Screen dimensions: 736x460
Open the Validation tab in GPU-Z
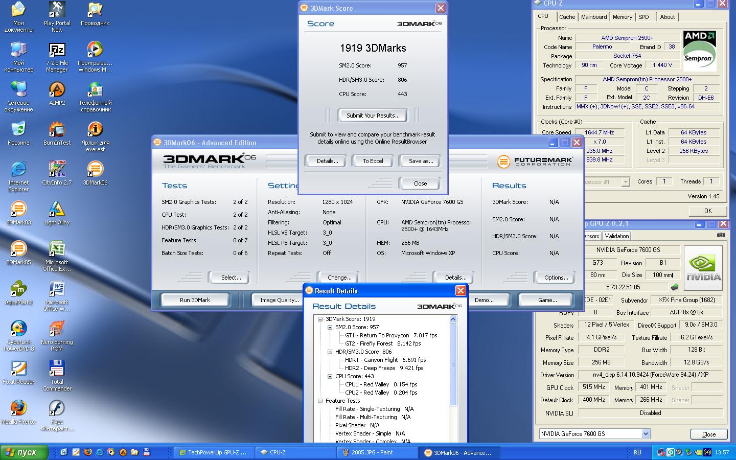pyautogui.click(x=617, y=236)
